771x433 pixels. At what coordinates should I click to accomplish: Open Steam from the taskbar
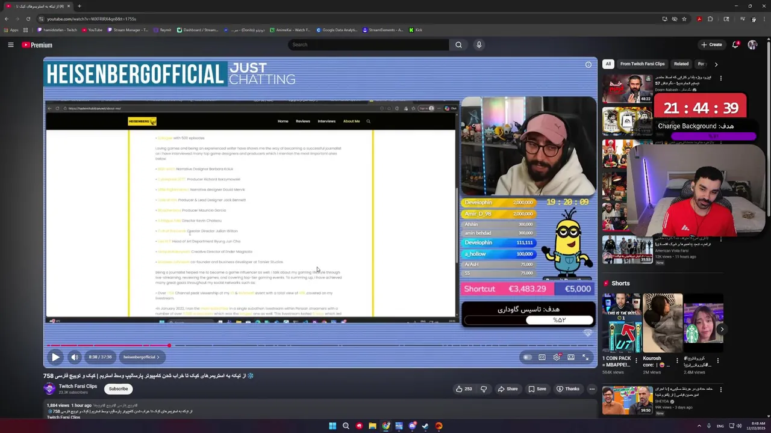point(425,426)
